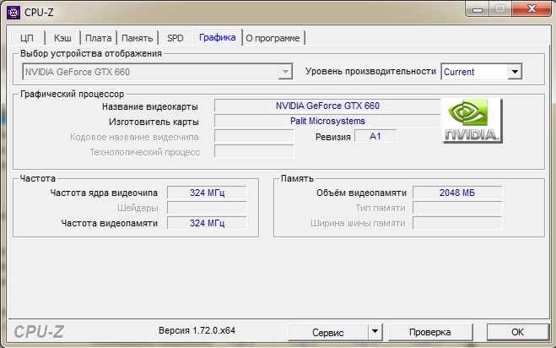Click the arrow next to Сервис button
The width and height of the screenshot is (556, 348).
pos(375,332)
